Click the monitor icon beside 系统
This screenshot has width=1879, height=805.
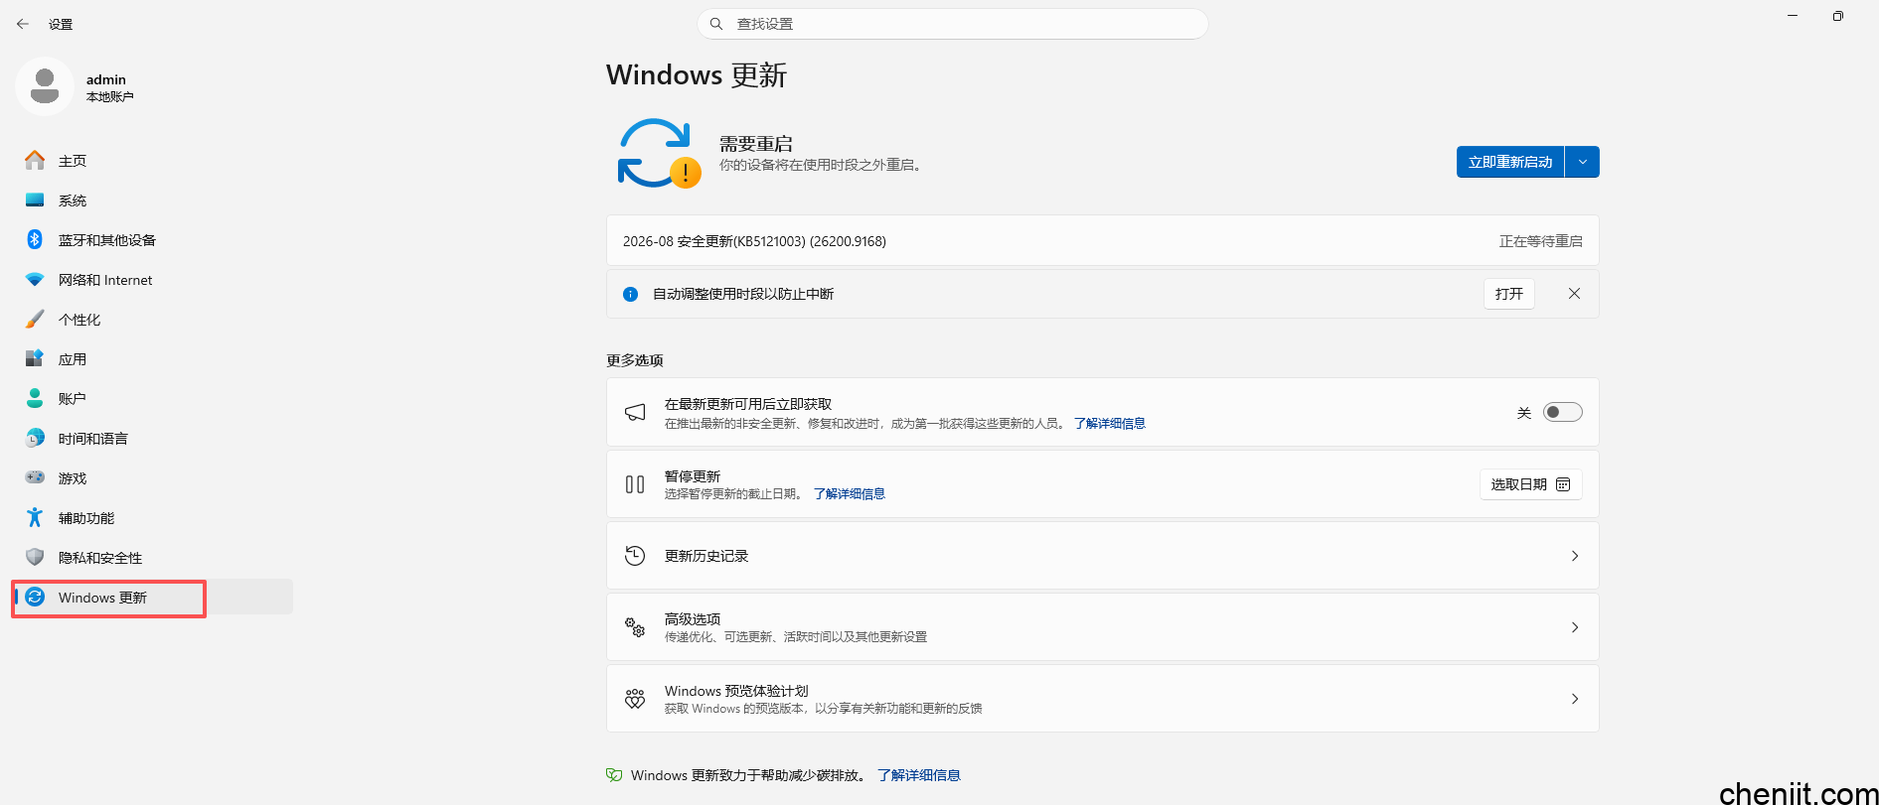35,200
